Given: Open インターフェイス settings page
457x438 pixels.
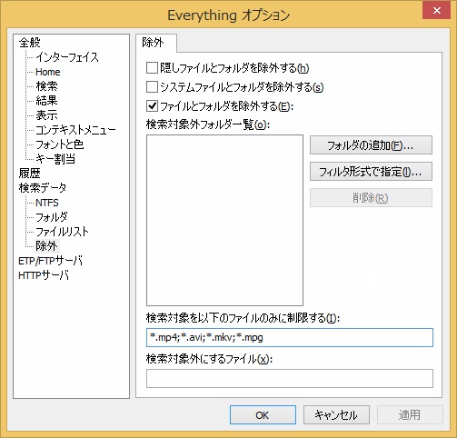Looking at the screenshot, I should click(x=67, y=57).
